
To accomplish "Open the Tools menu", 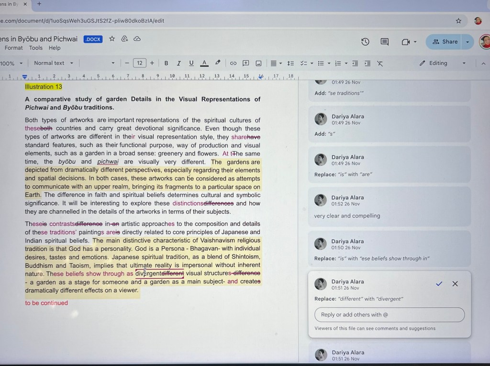I will click(x=36, y=48).
